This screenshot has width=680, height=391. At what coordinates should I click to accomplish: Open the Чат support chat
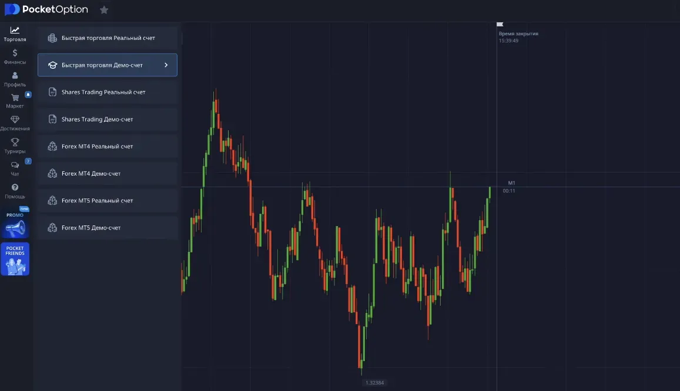(x=15, y=168)
